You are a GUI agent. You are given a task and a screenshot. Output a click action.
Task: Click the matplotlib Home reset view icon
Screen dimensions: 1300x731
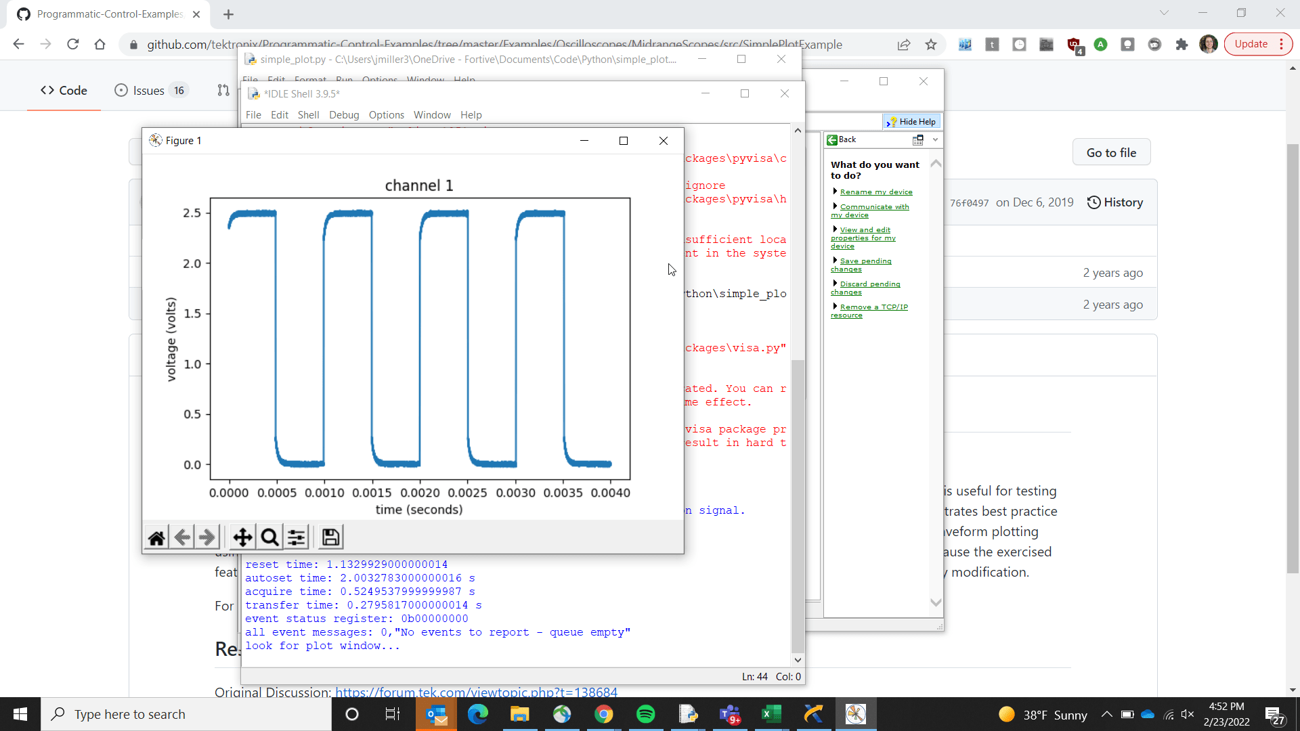point(156,538)
